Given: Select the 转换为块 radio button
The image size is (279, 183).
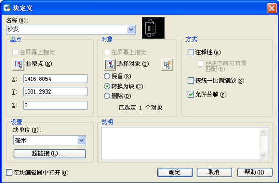Looking at the screenshot, I should 107,86.
